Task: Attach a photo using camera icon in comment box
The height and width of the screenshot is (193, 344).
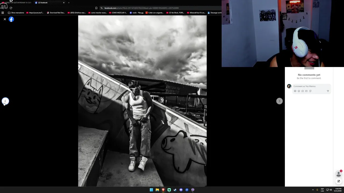Action: [x=302, y=91]
